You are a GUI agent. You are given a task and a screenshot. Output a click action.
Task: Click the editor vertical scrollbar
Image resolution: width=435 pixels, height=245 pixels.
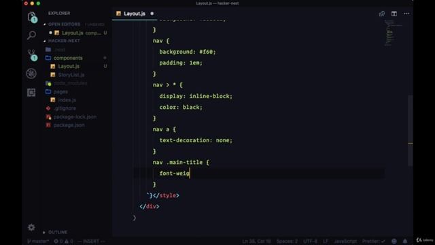(x=411, y=131)
